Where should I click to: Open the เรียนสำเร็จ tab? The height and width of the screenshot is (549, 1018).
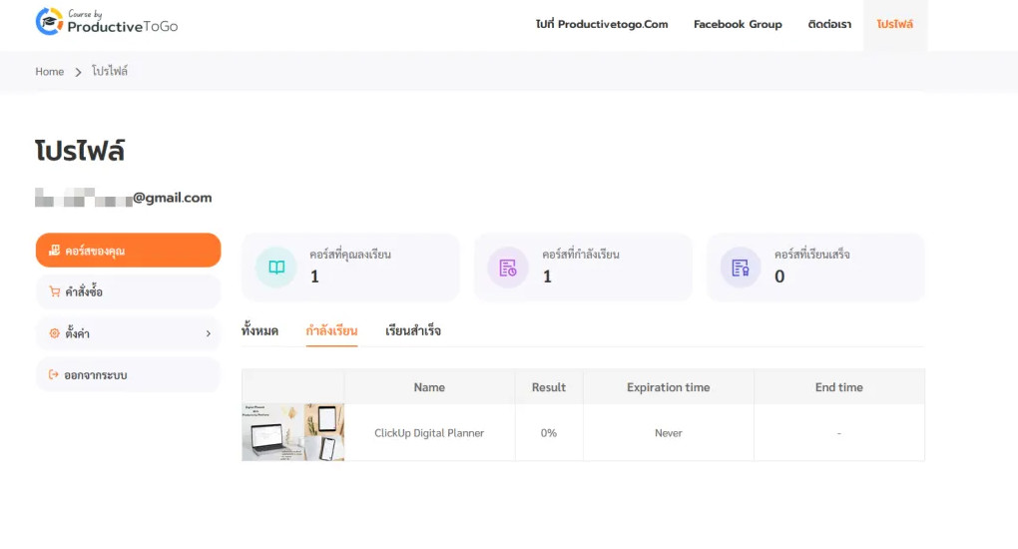(x=413, y=330)
